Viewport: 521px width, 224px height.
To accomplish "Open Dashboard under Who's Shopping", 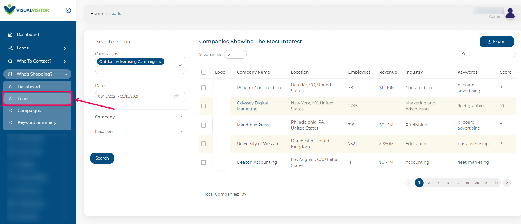I will pos(37,87).
